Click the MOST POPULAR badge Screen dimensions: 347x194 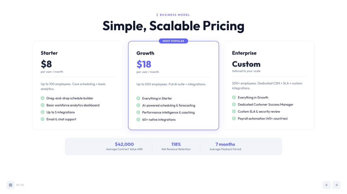coord(173,41)
